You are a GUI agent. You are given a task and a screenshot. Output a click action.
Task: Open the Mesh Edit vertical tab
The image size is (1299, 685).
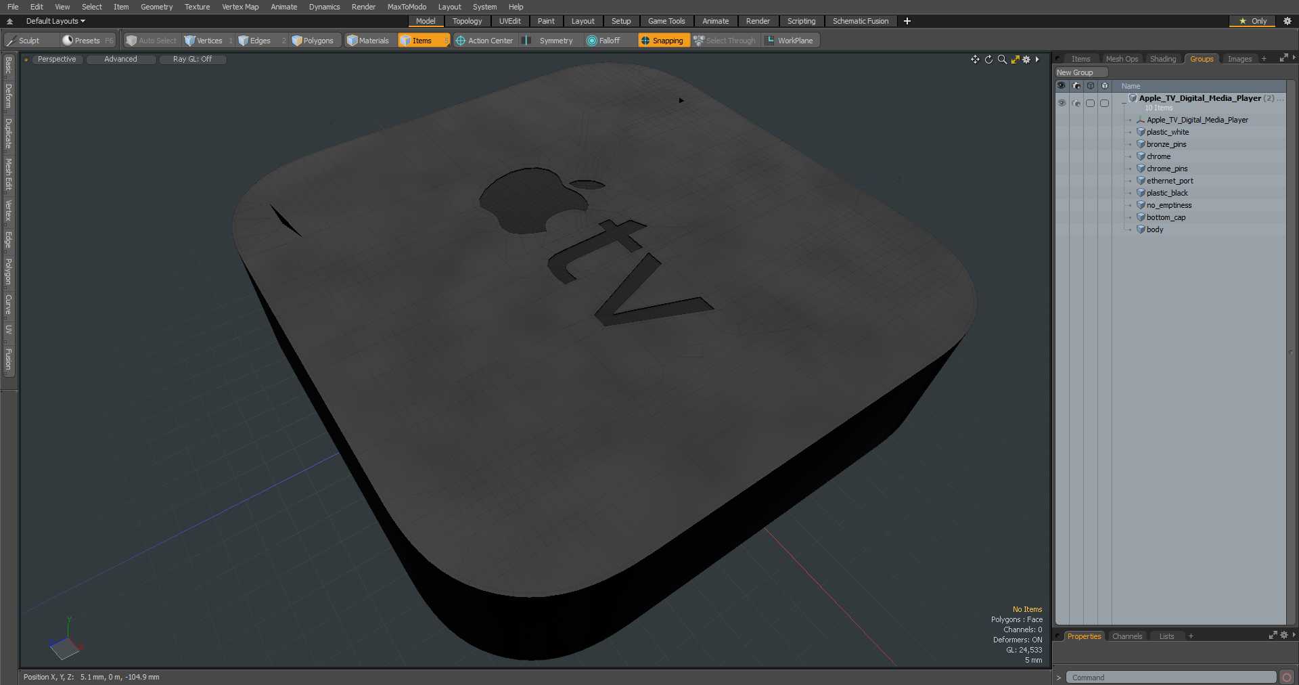point(9,175)
